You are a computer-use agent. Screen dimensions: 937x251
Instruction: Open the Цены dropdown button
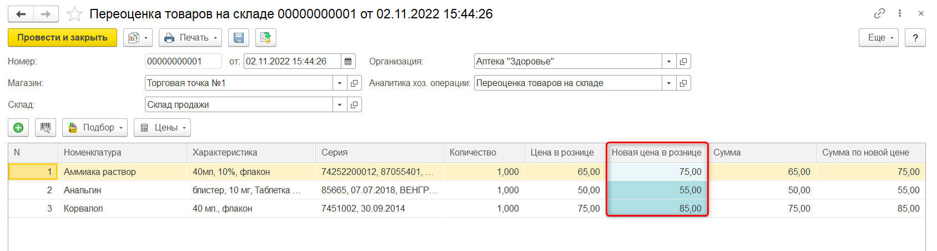point(162,128)
